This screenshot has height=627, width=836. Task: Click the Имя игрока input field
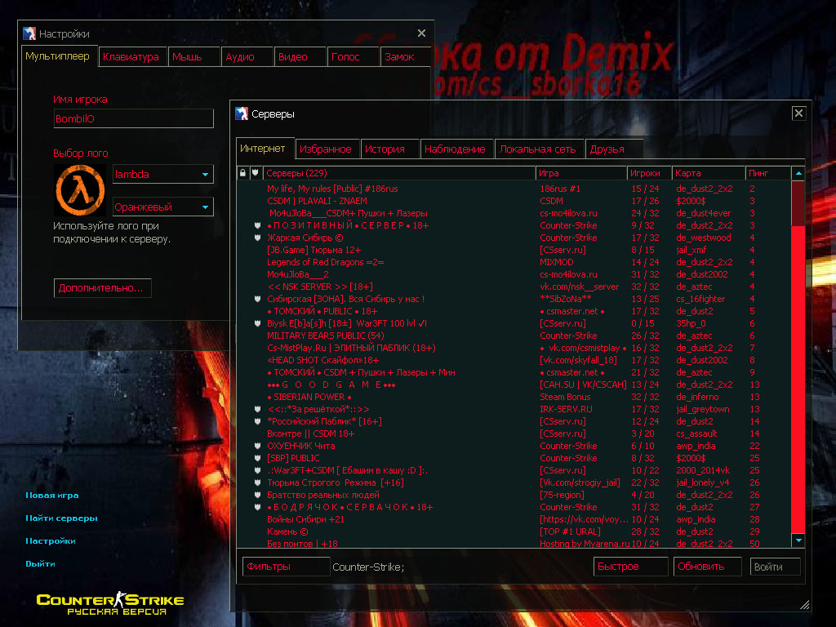click(x=134, y=118)
